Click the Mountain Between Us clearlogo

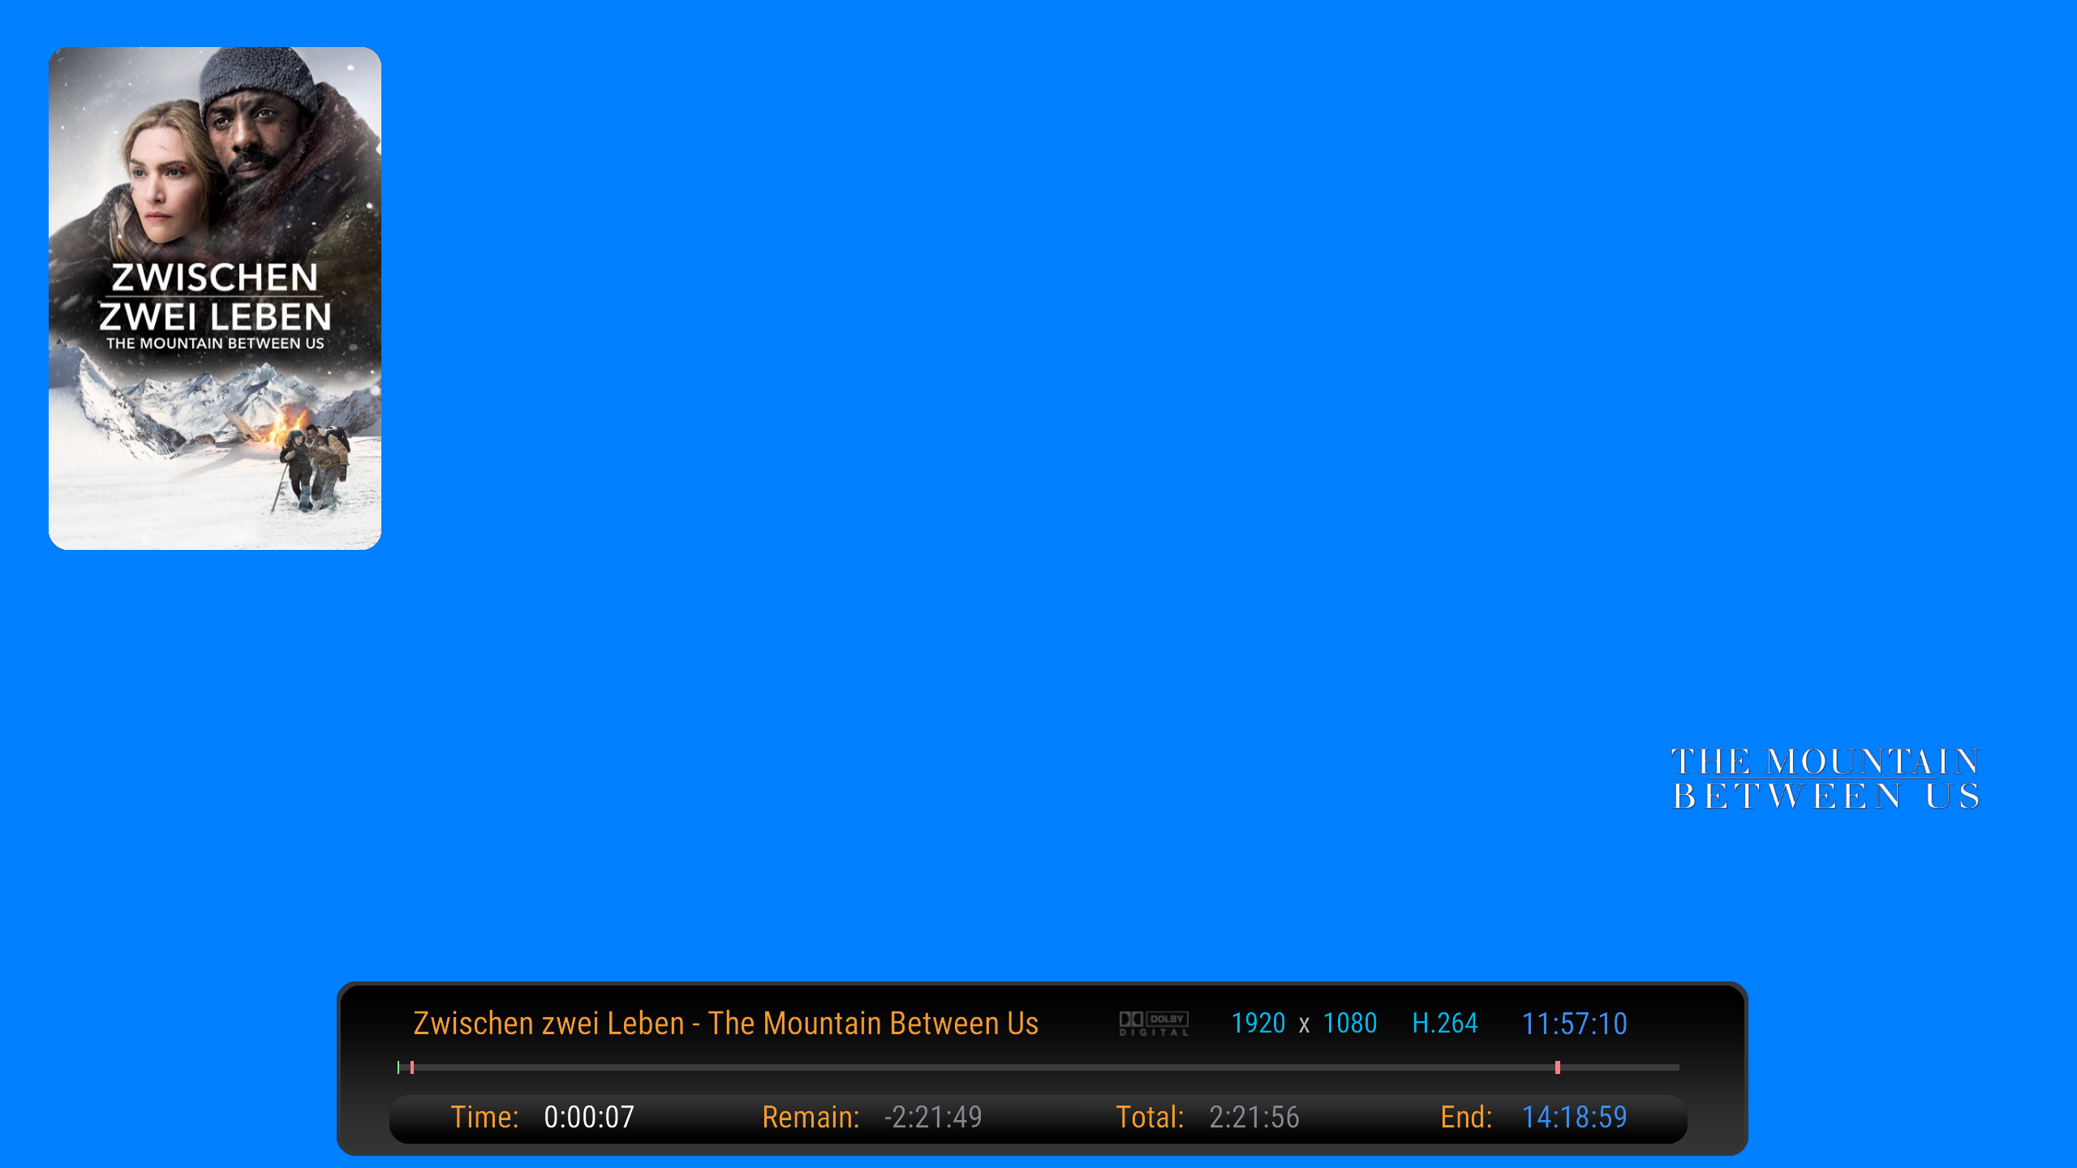1825,779
